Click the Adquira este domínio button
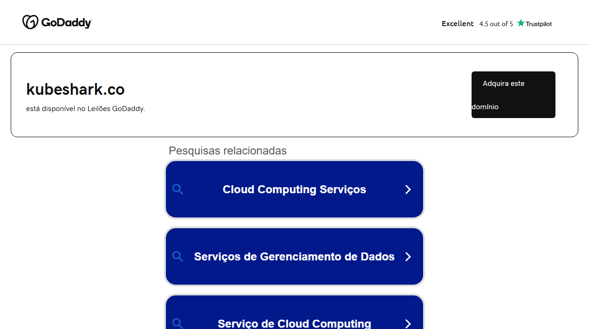Screen dimensions: 589x329 (x=513, y=95)
